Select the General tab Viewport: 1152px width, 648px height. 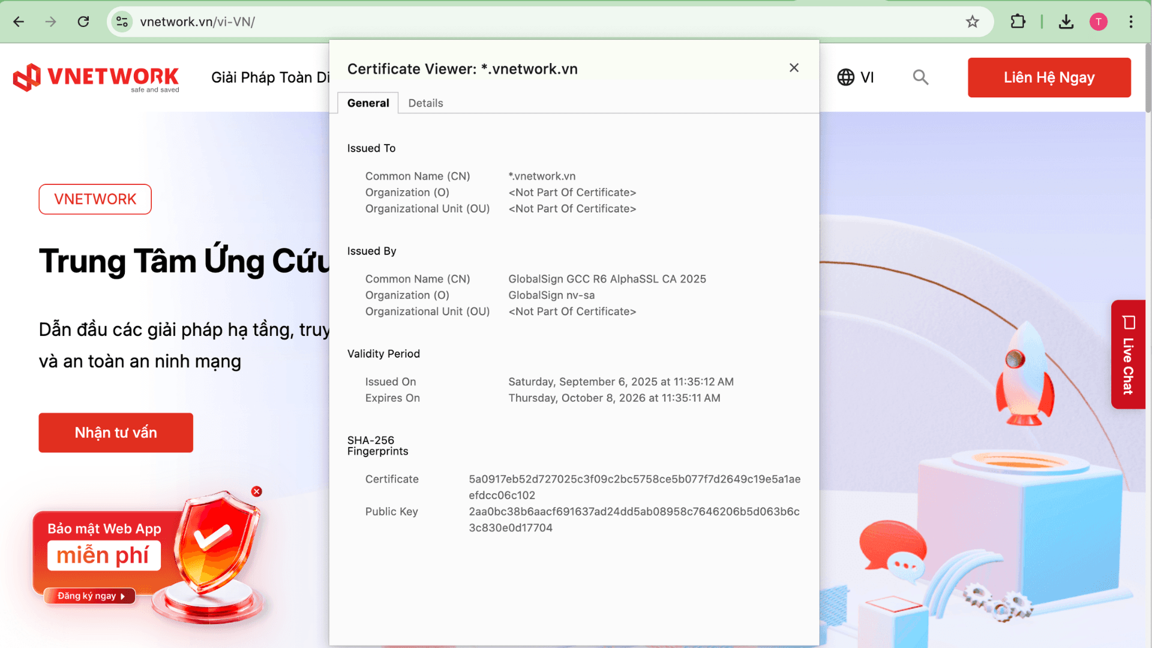tap(368, 103)
